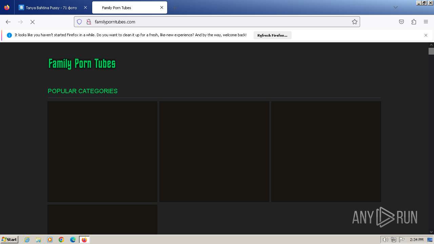Click the Firefox taskbar button
The width and height of the screenshot is (434, 244).
pos(84,240)
